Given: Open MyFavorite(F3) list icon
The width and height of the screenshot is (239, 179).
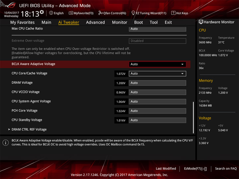Looking at the screenshot, I should 71,13.
